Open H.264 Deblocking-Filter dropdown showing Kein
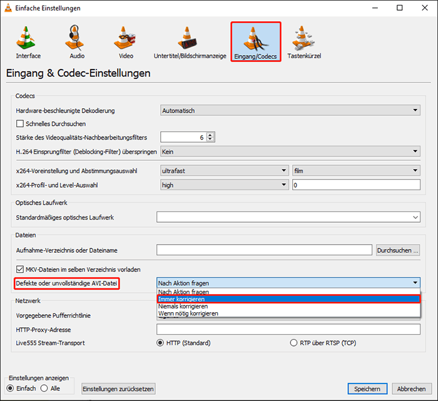Screen dimensions: 438x401 point(290,151)
